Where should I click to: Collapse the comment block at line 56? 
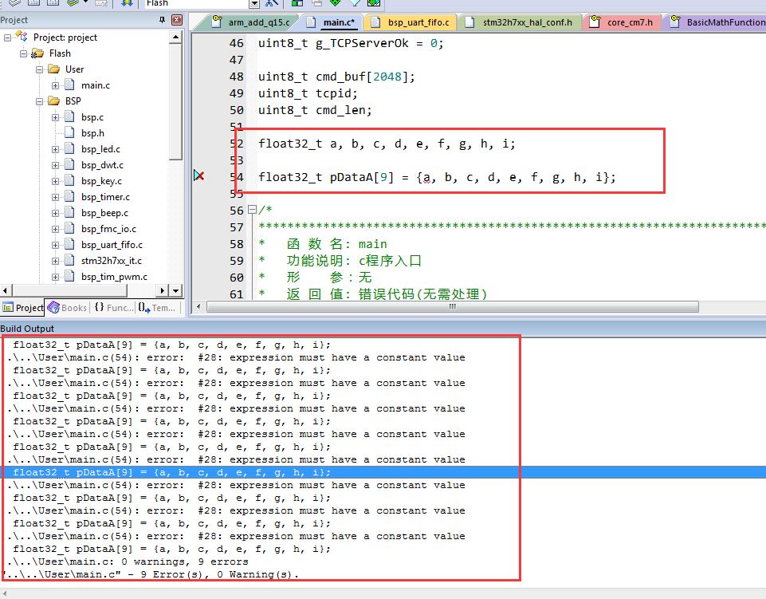(x=252, y=211)
